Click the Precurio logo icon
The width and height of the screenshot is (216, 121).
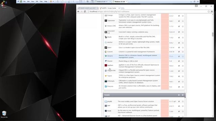[x=106, y=86]
